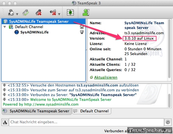Open dropdown arrow next to speaker mute

pyautogui.click(x=59, y=14)
